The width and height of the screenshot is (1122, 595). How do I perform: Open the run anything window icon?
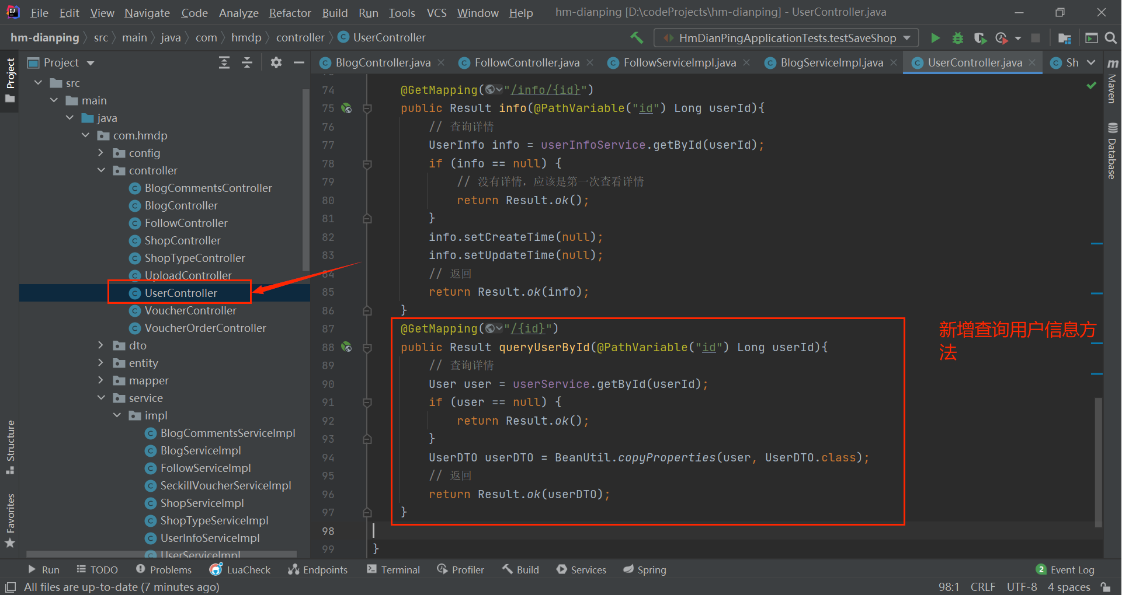point(1091,38)
